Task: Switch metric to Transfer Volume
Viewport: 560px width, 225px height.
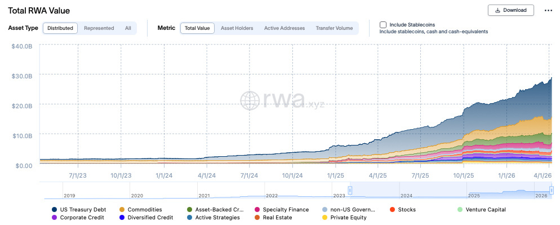Action: tap(334, 28)
